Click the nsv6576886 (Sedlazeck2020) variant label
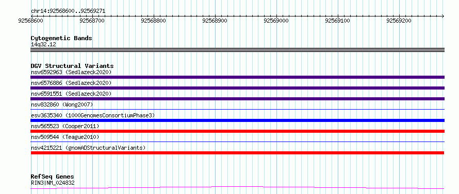Image resolution: width=459 pixels, height=194 pixels. click(x=71, y=83)
